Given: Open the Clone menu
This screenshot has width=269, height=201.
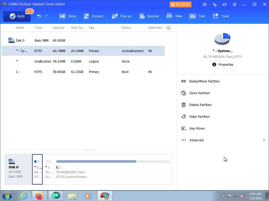Looking at the screenshot, I should tap(68, 16).
